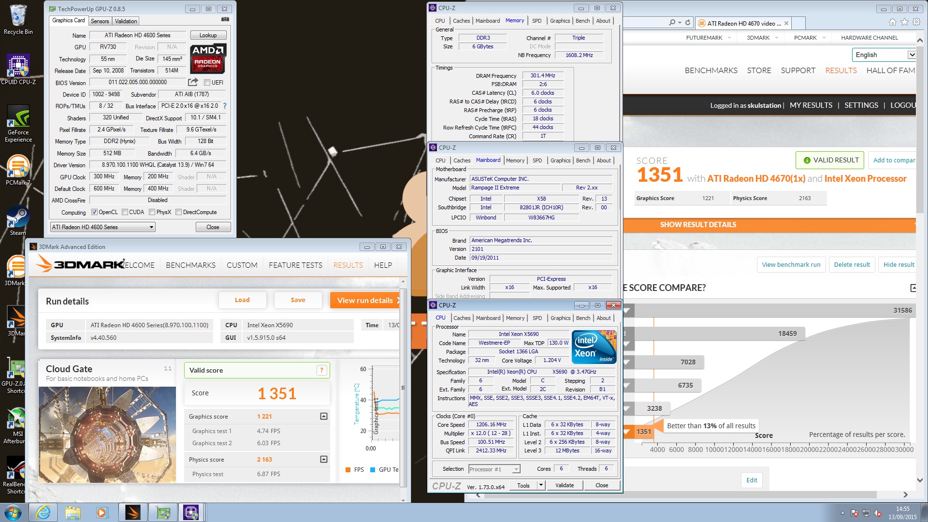Launch Steam desktop icon
The height and width of the screenshot is (522, 928).
point(18,220)
